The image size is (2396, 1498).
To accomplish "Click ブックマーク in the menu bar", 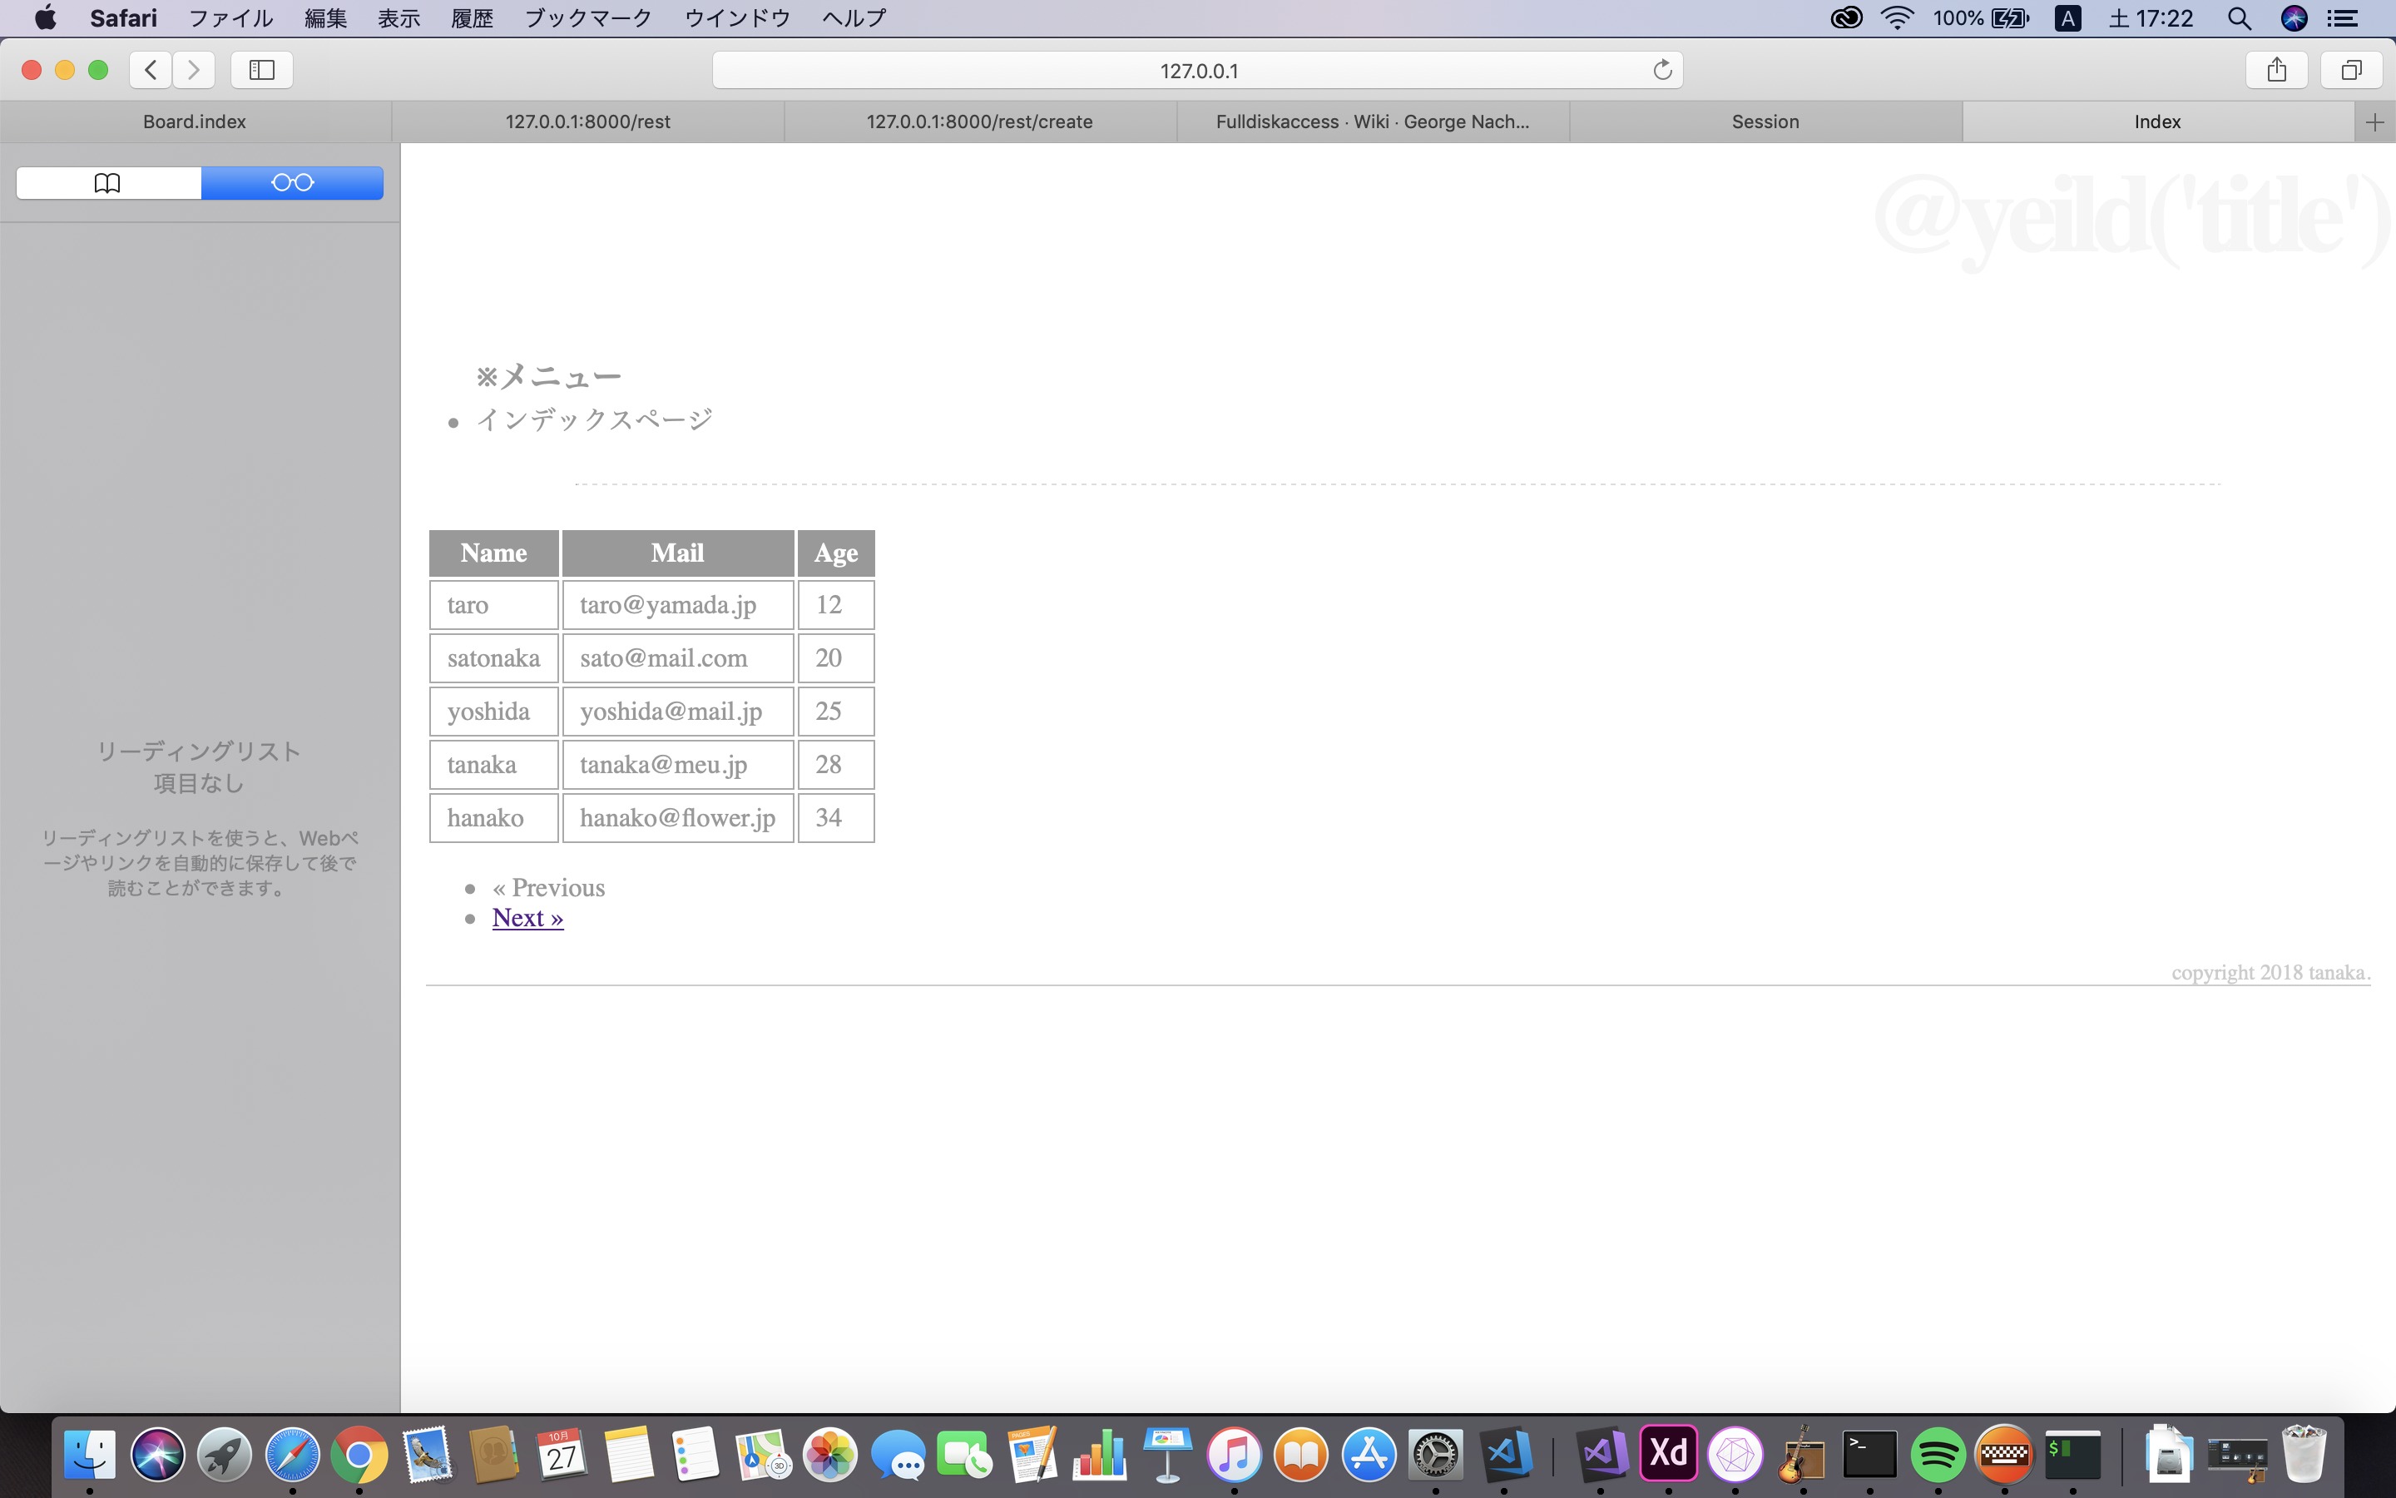I will (587, 19).
